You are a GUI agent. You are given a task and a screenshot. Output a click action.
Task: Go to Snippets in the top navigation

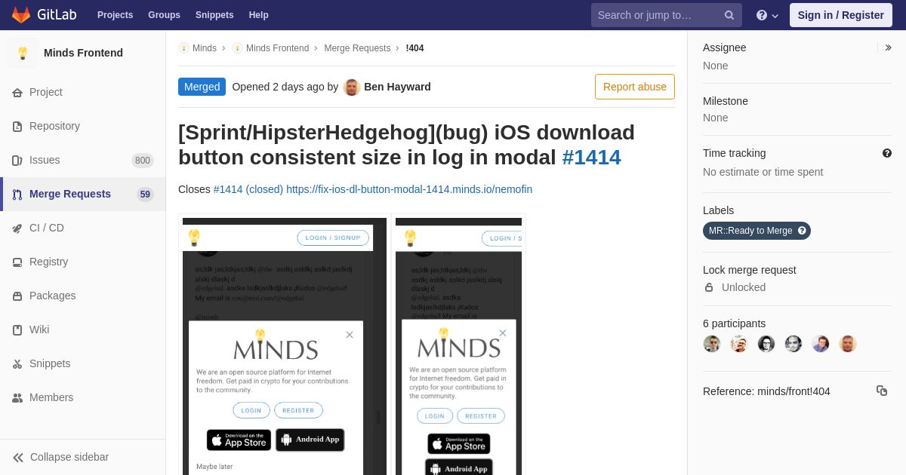pyautogui.click(x=214, y=15)
